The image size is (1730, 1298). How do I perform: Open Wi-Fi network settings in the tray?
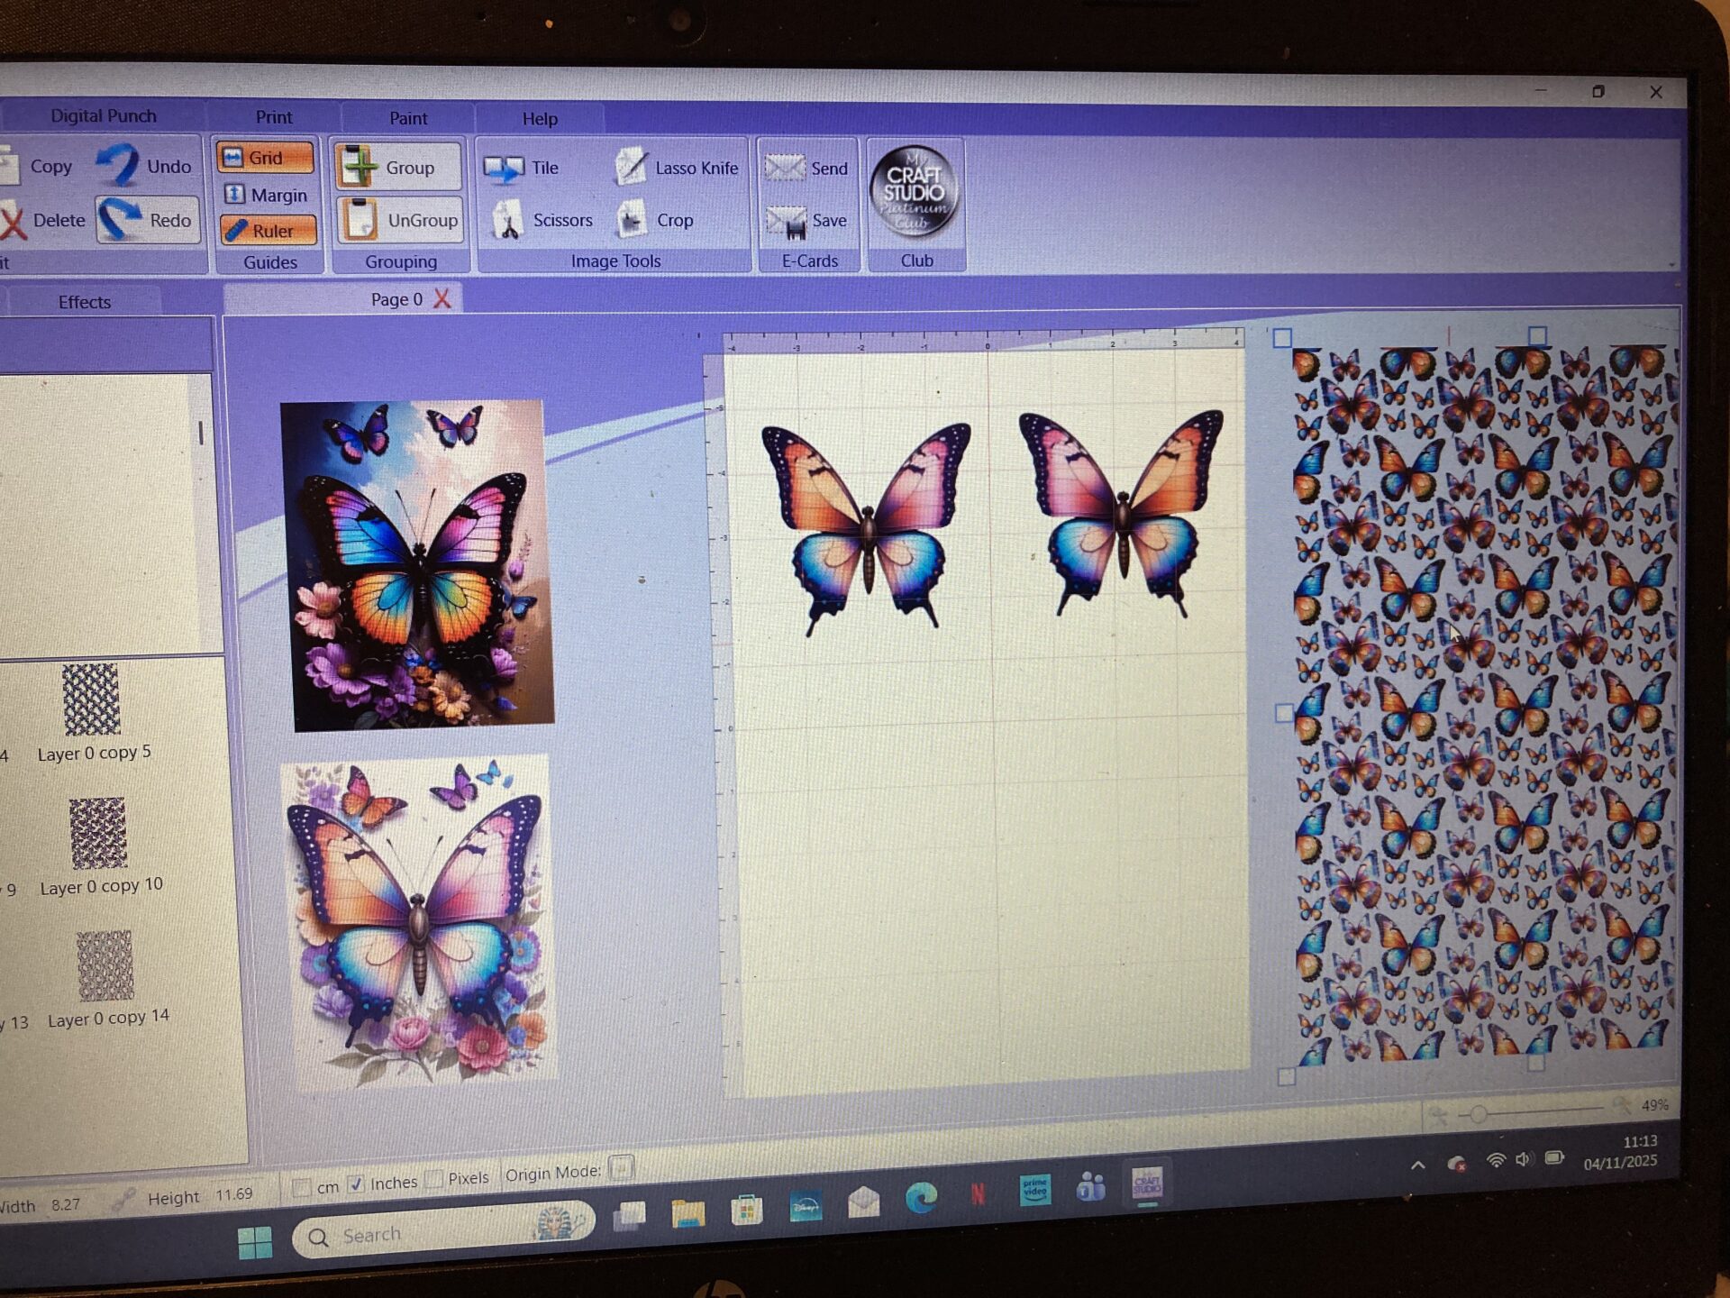click(x=1496, y=1161)
